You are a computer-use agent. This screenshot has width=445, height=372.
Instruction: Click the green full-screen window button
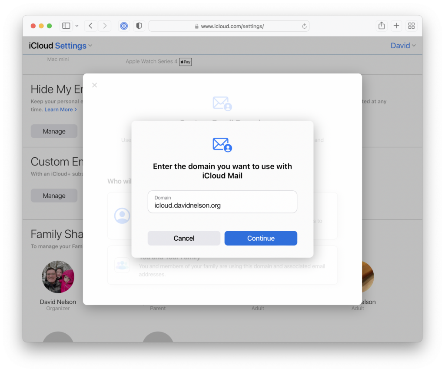(x=50, y=26)
